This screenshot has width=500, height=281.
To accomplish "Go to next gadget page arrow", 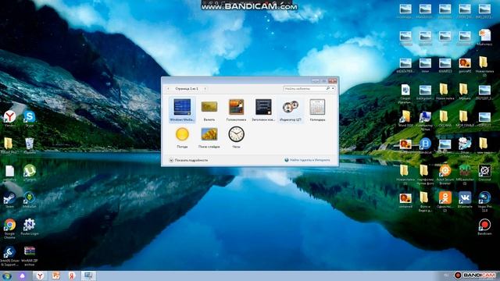I will point(205,88).
